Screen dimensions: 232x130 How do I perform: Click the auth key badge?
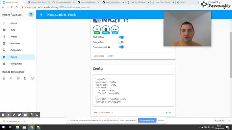click(115, 30)
